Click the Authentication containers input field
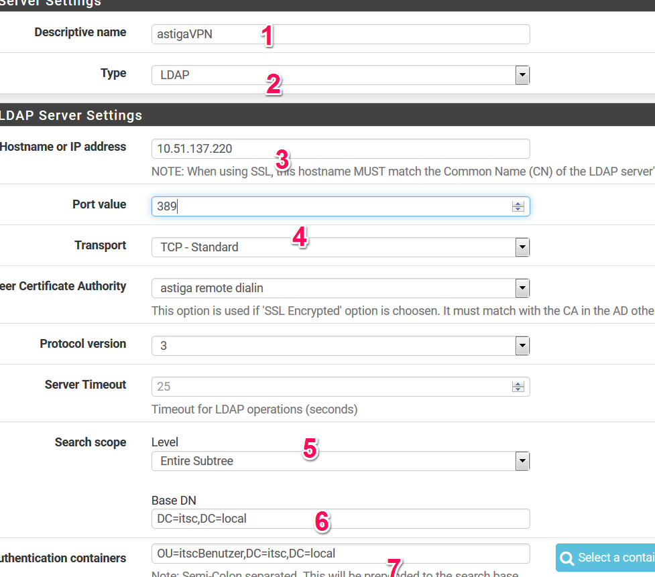Viewport: 655px width, 577px height. 341,554
